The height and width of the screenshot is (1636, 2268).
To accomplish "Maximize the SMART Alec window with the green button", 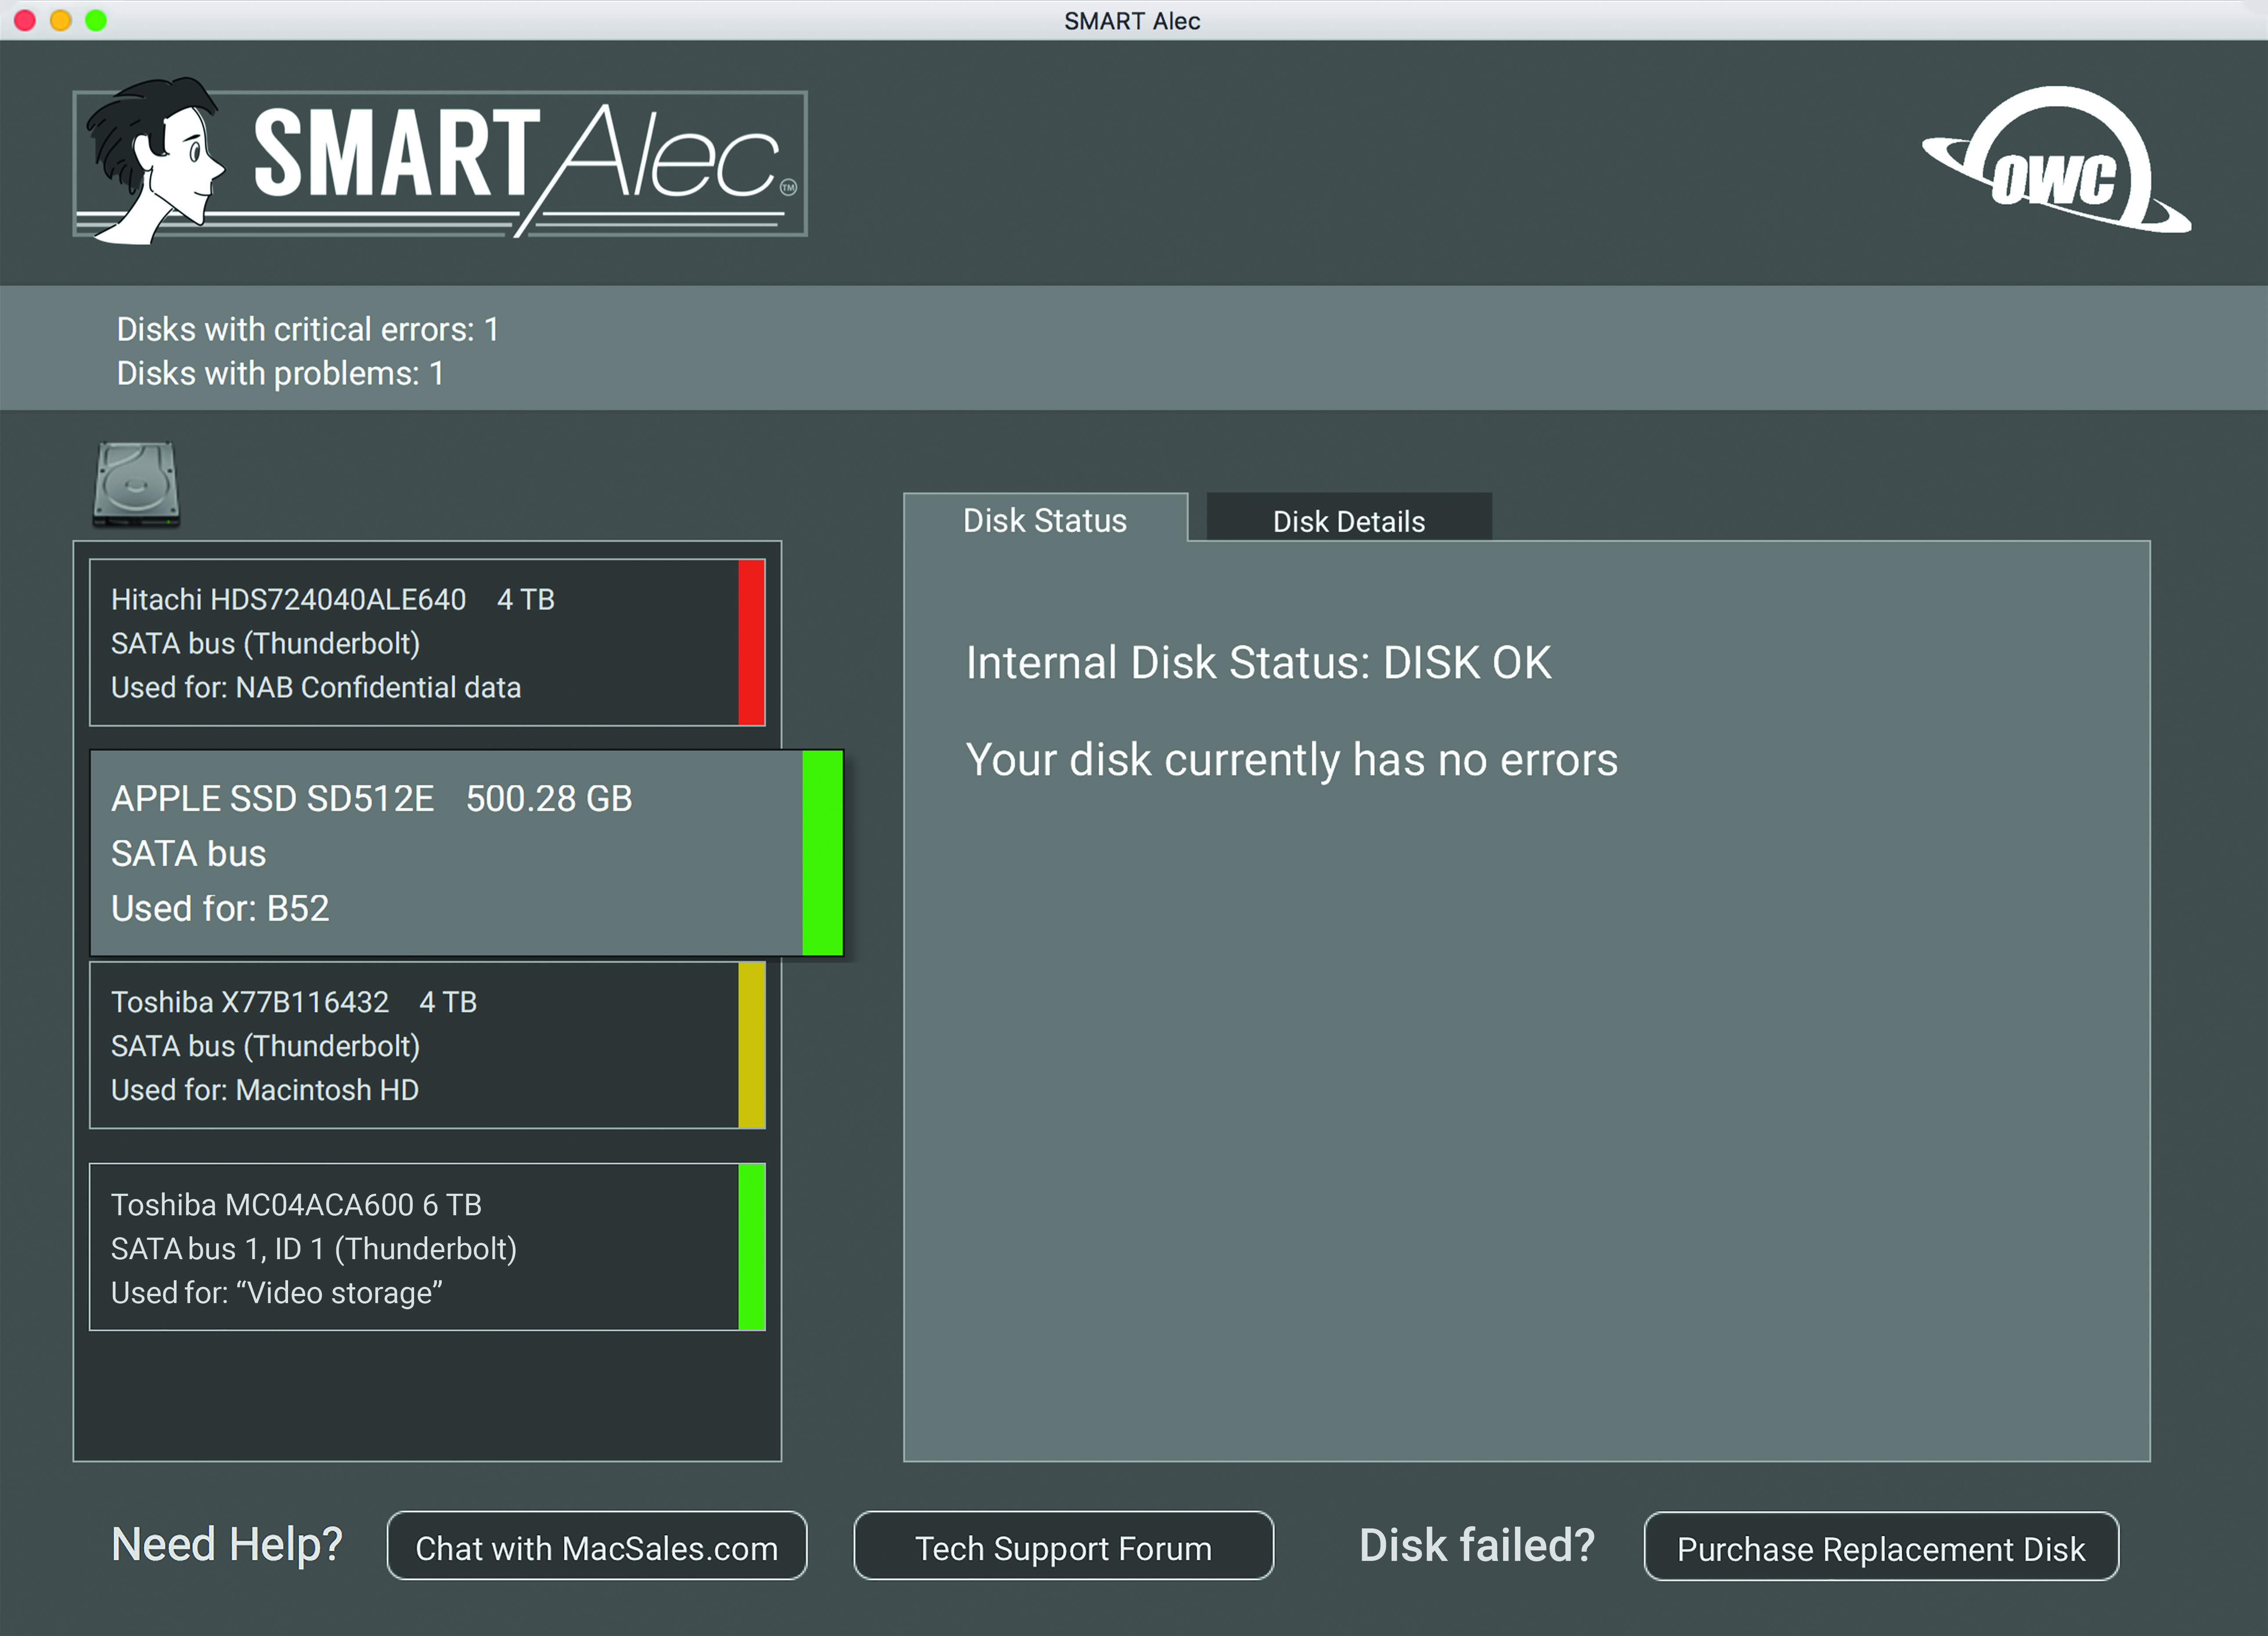I will coord(96,20).
